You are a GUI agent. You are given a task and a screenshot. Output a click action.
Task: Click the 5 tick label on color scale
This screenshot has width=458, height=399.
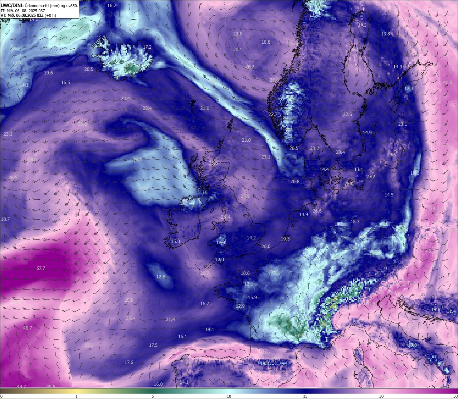(153, 396)
